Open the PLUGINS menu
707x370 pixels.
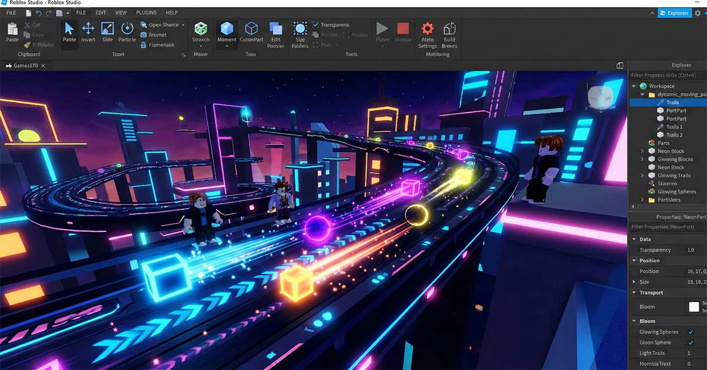pos(146,12)
